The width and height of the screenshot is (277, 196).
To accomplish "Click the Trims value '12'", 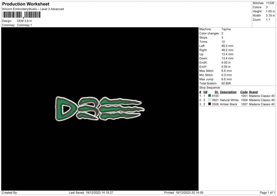I will click(x=223, y=42).
